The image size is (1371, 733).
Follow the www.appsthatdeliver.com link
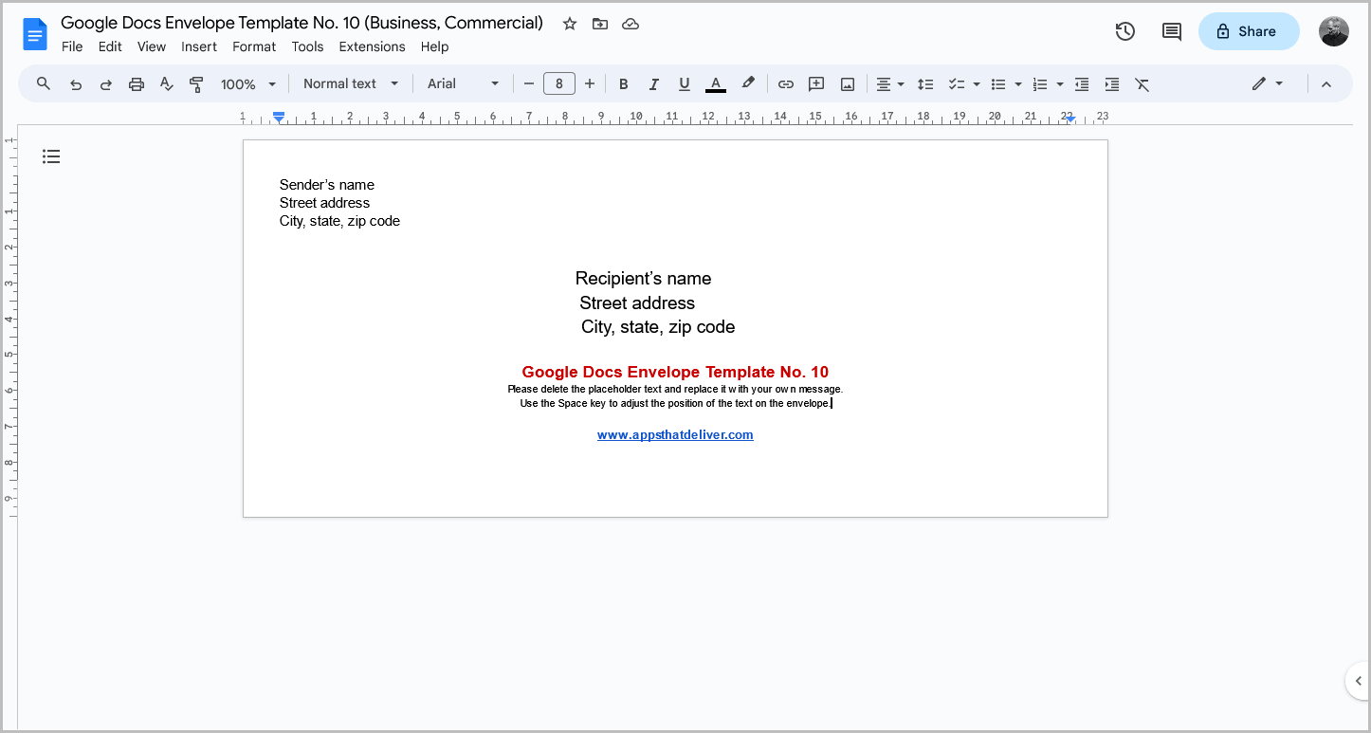point(675,435)
